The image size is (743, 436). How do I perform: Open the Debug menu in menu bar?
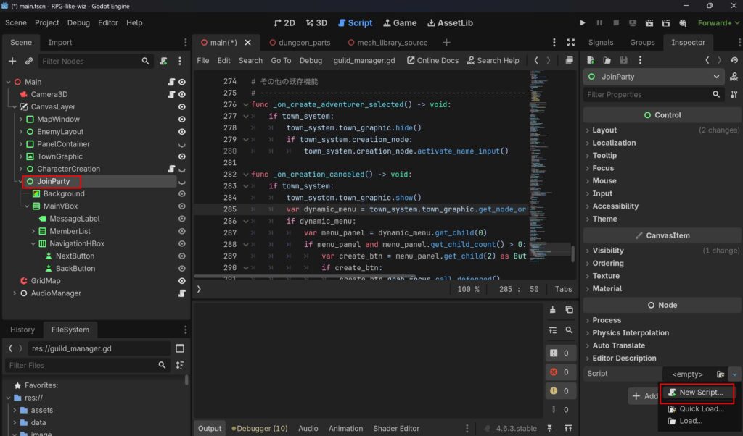(78, 22)
